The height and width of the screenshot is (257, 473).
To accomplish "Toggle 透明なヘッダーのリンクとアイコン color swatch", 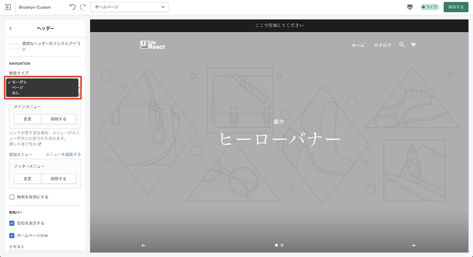I will (x=14, y=46).
